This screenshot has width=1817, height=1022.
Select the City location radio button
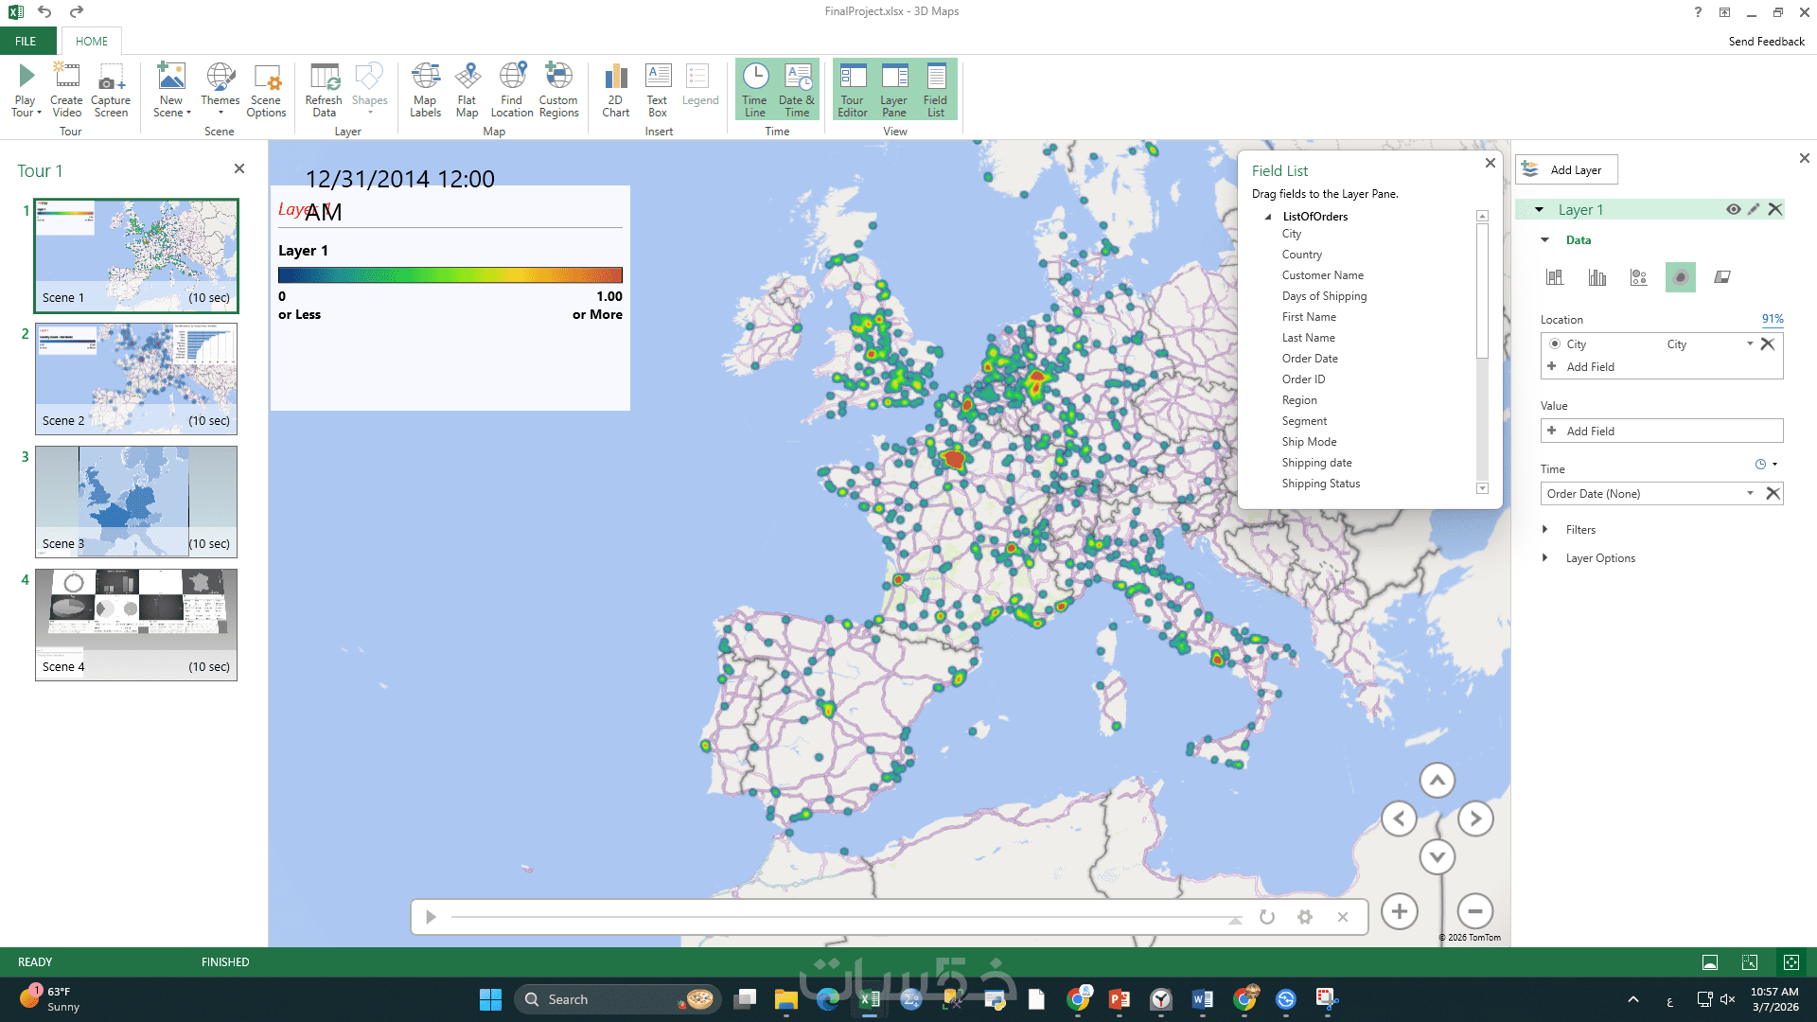coord(1555,344)
